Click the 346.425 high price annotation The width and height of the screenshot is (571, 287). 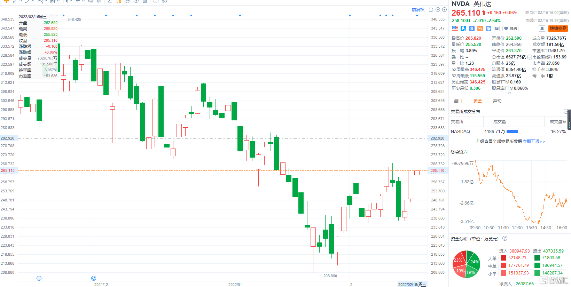[74, 19]
